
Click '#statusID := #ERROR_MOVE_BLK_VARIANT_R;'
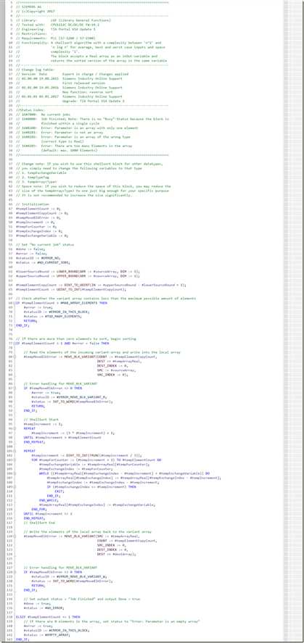pyautogui.click(x=68, y=397)
